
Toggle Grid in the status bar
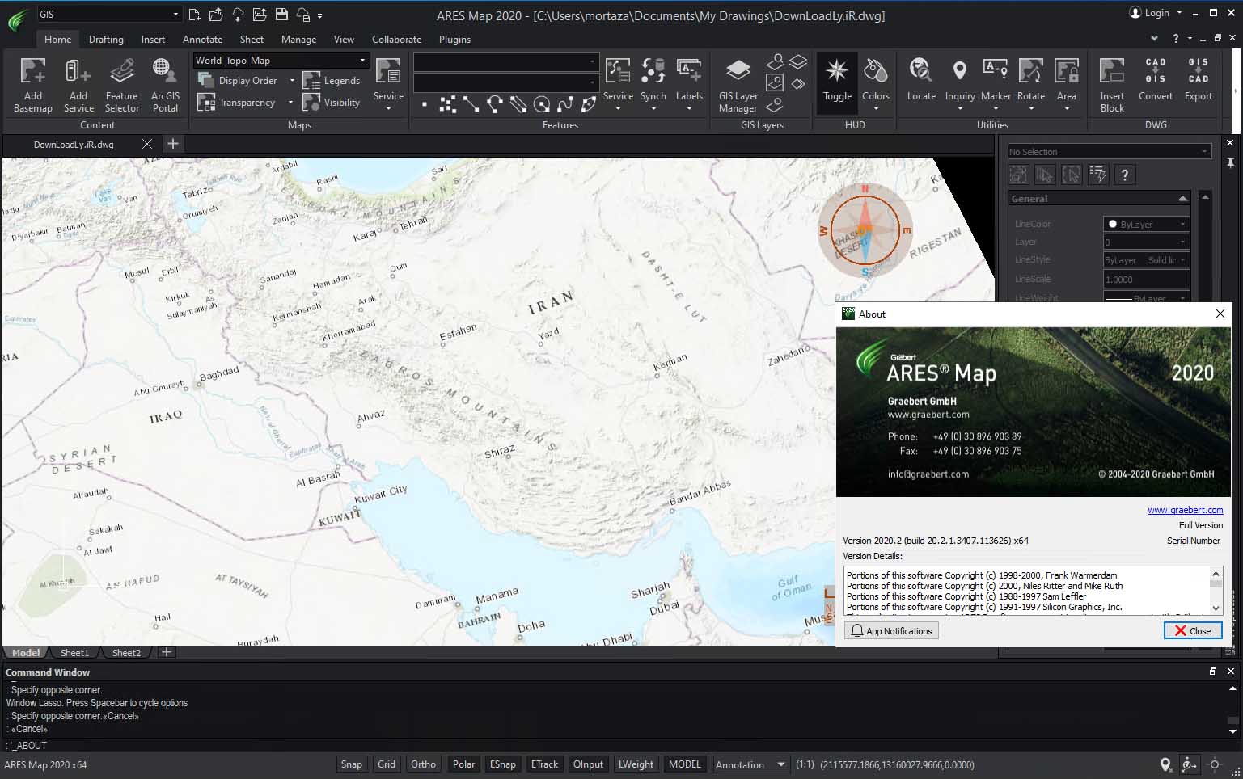pos(387,764)
